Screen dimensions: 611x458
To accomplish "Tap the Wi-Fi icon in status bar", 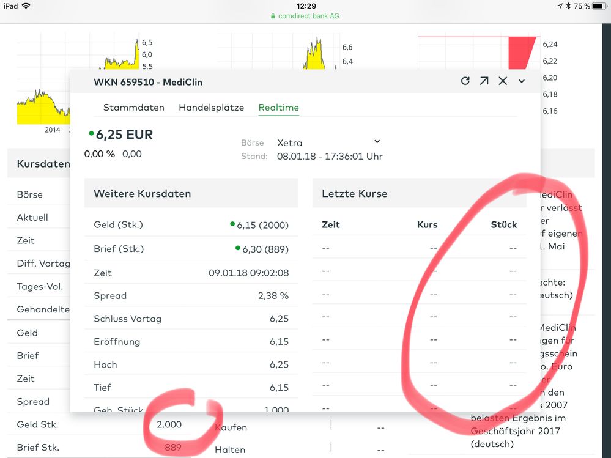I will 26,6.
